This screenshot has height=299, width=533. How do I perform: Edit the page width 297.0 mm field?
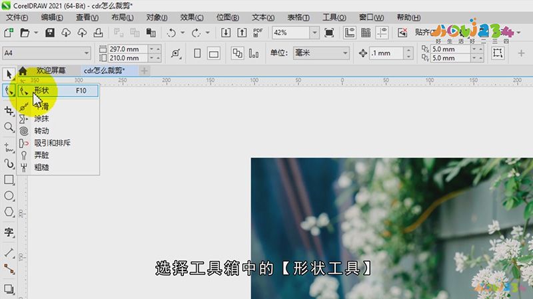pos(128,49)
